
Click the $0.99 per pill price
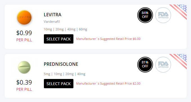24,33
